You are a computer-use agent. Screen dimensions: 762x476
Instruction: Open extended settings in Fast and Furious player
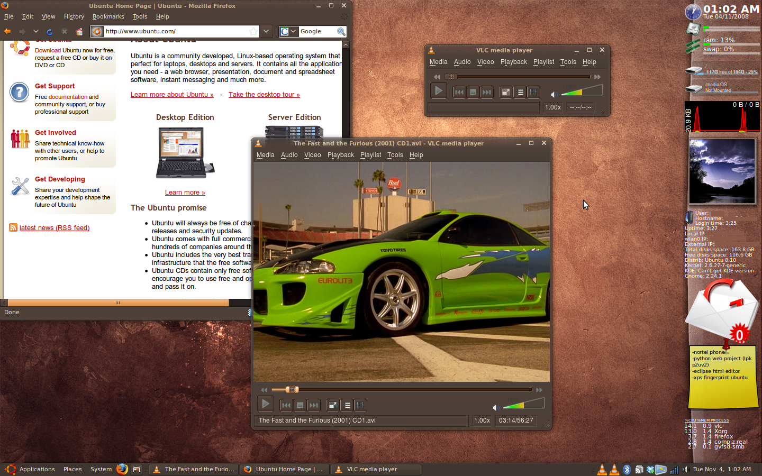point(360,405)
